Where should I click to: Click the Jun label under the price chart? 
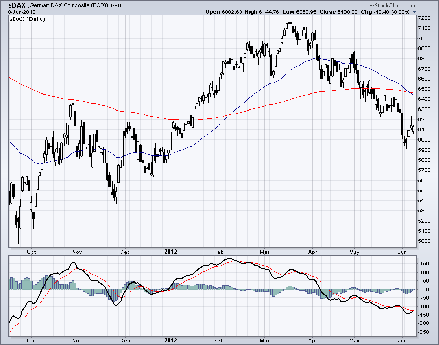click(402, 252)
